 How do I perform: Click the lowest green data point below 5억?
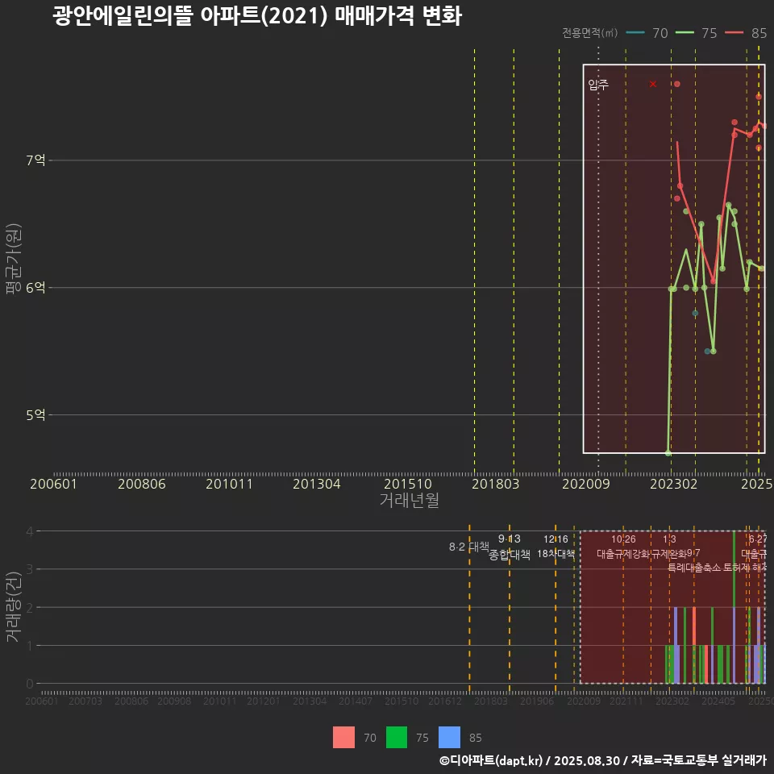668,452
